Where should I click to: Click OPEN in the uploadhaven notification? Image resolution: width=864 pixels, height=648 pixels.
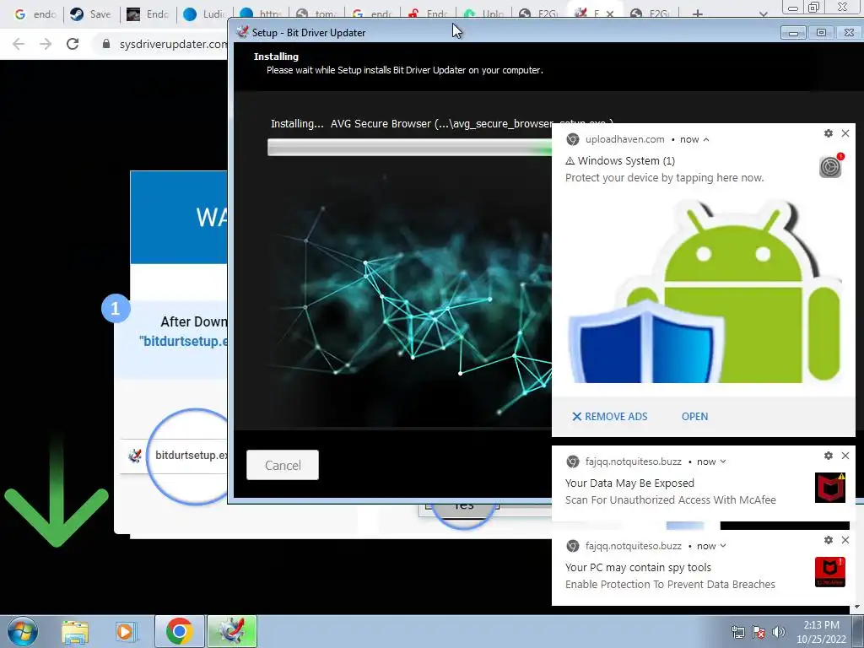(x=694, y=417)
